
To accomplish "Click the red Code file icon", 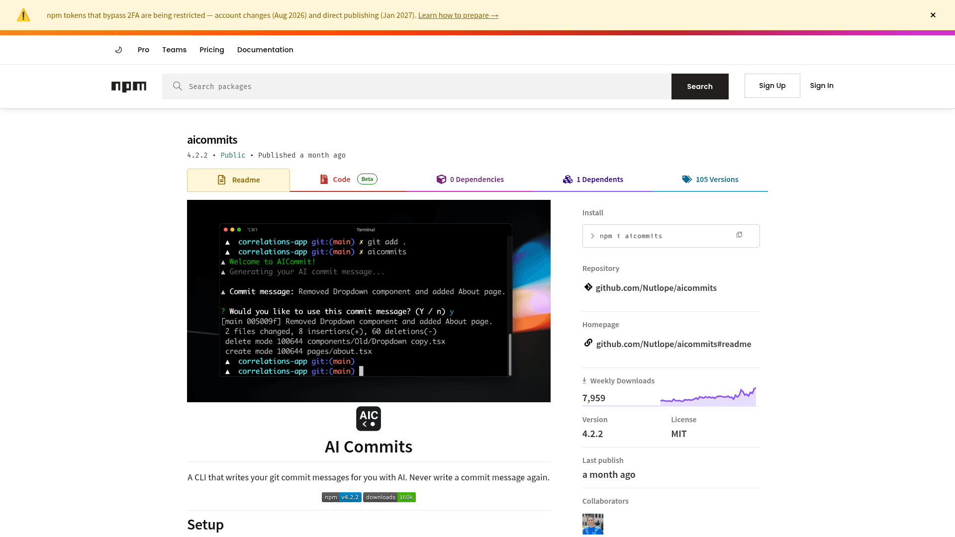I will tap(324, 179).
